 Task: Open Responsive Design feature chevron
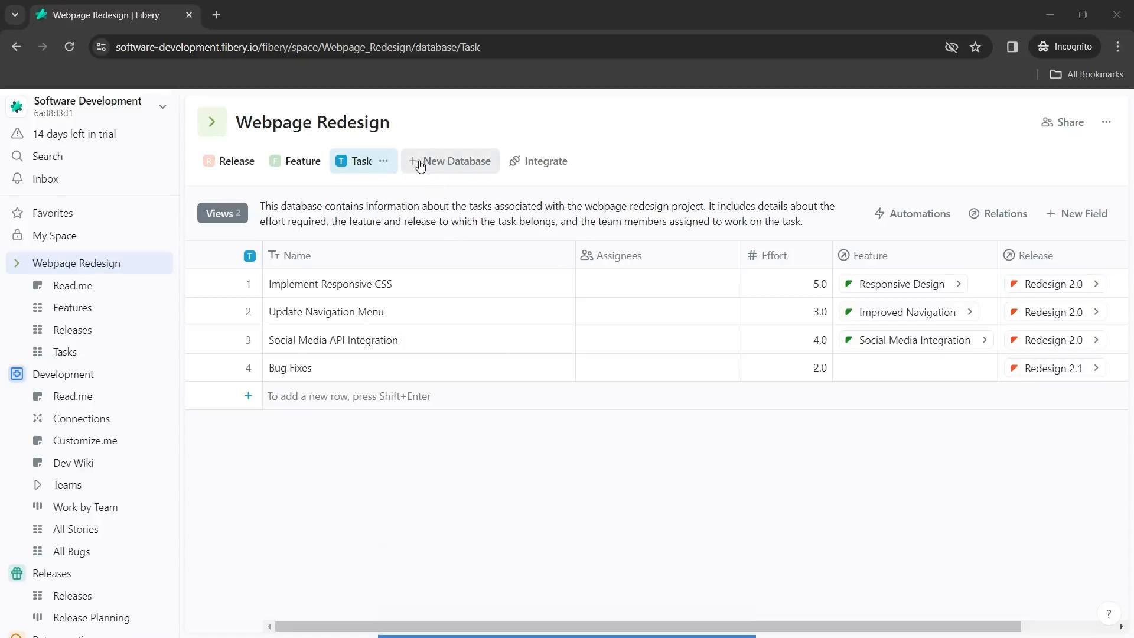(x=959, y=284)
